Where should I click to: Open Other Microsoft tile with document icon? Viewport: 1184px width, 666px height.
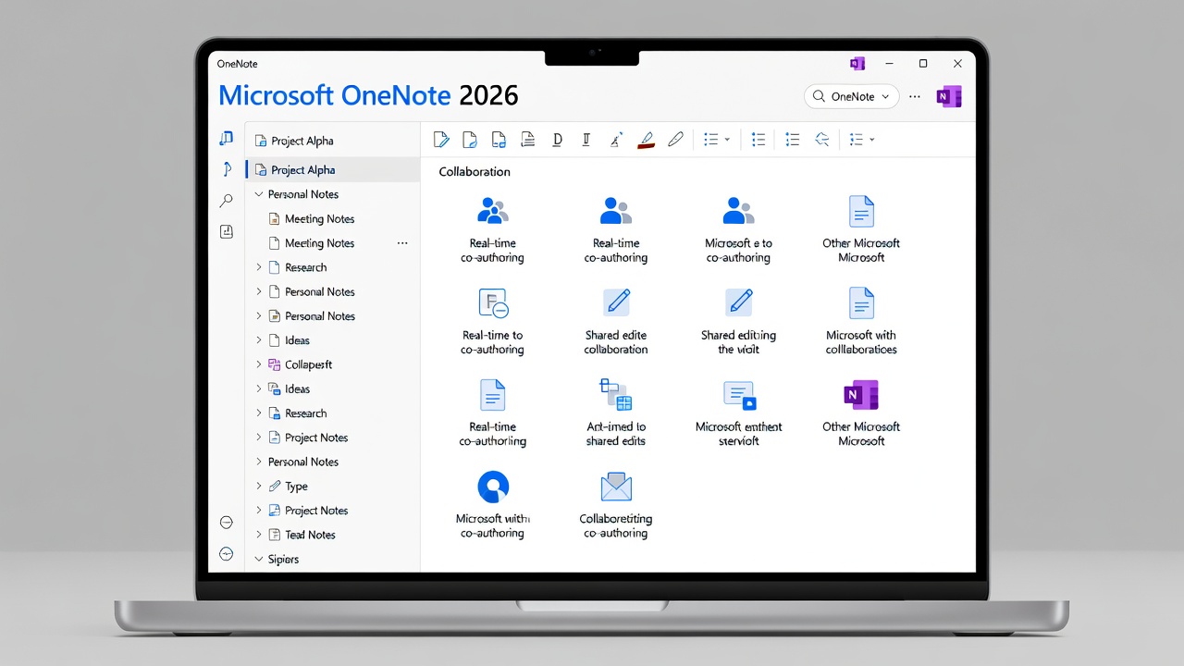coord(861,229)
